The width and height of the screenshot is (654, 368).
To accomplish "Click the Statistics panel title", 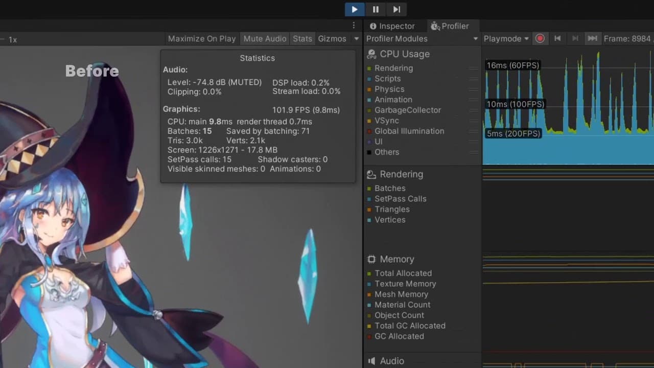I will pyautogui.click(x=258, y=58).
